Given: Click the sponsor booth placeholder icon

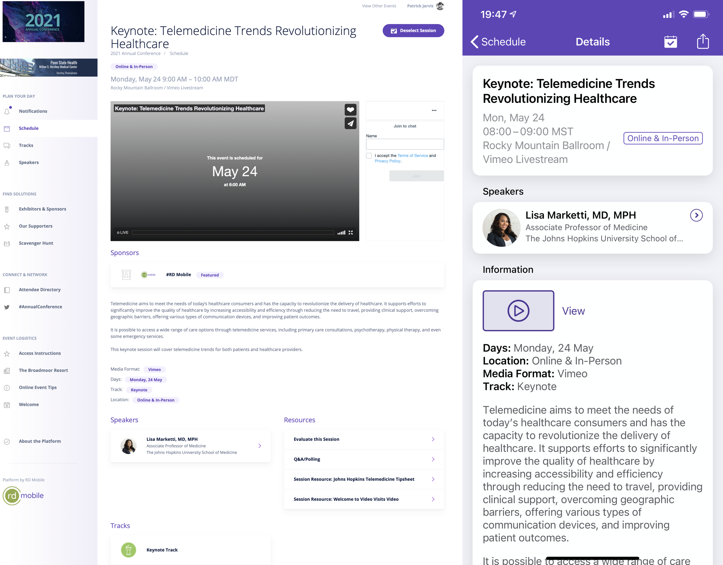Looking at the screenshot, I should tap(126, 275).
